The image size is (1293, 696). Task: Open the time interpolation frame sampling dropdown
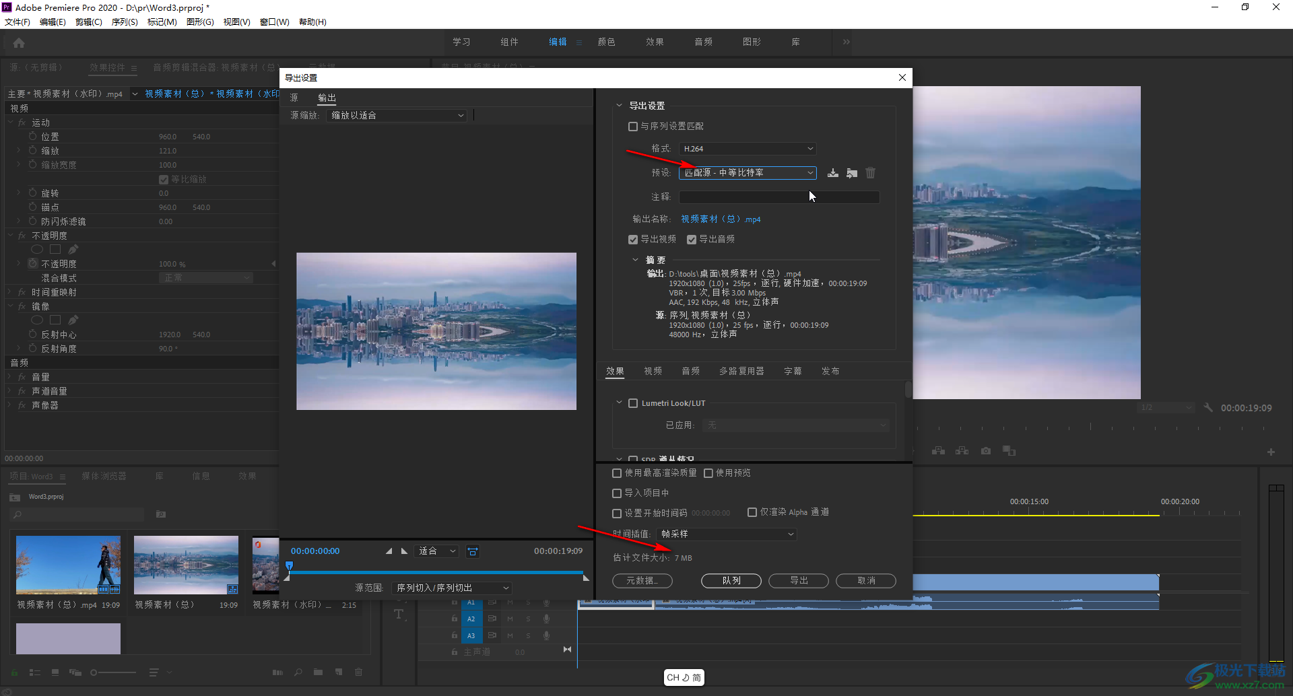[x=727, y=534]
